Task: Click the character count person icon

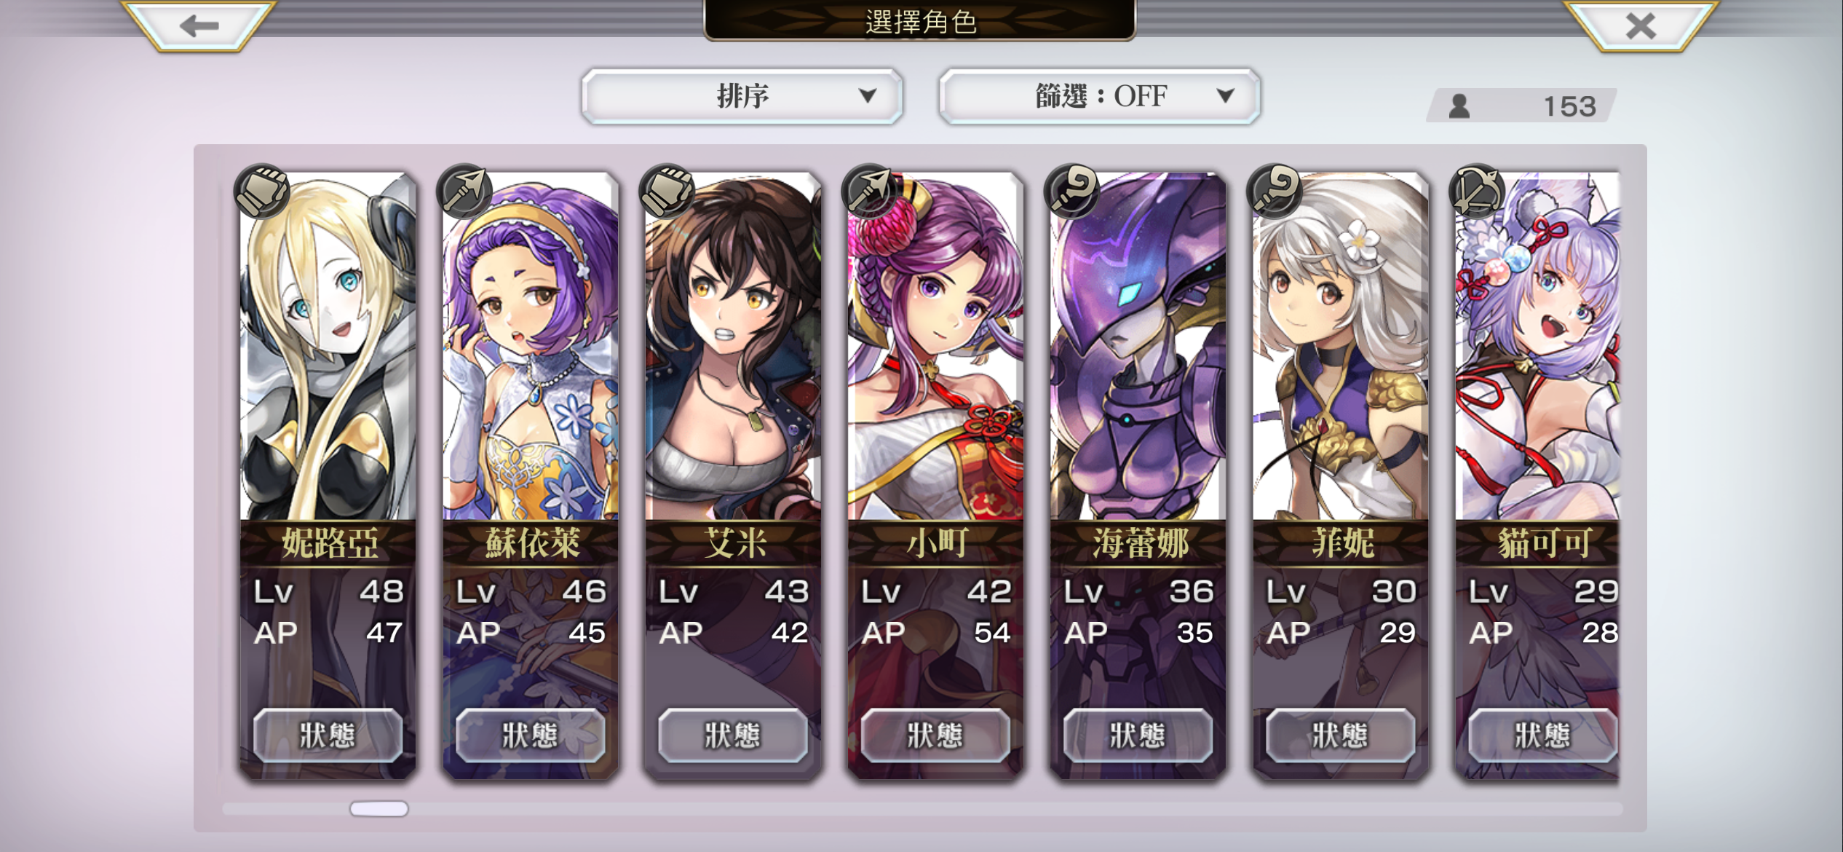Action: pyautogui.click(x=1459, y=106)
